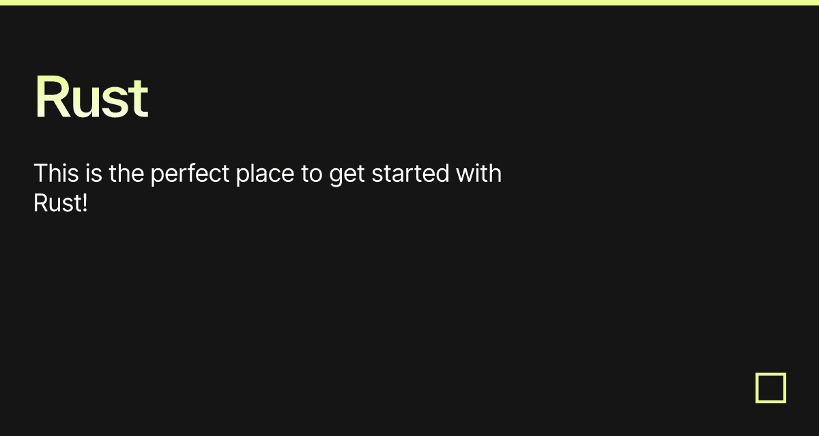
Task: Click the large "Rust" heading
Action: [x=91, y=98]
